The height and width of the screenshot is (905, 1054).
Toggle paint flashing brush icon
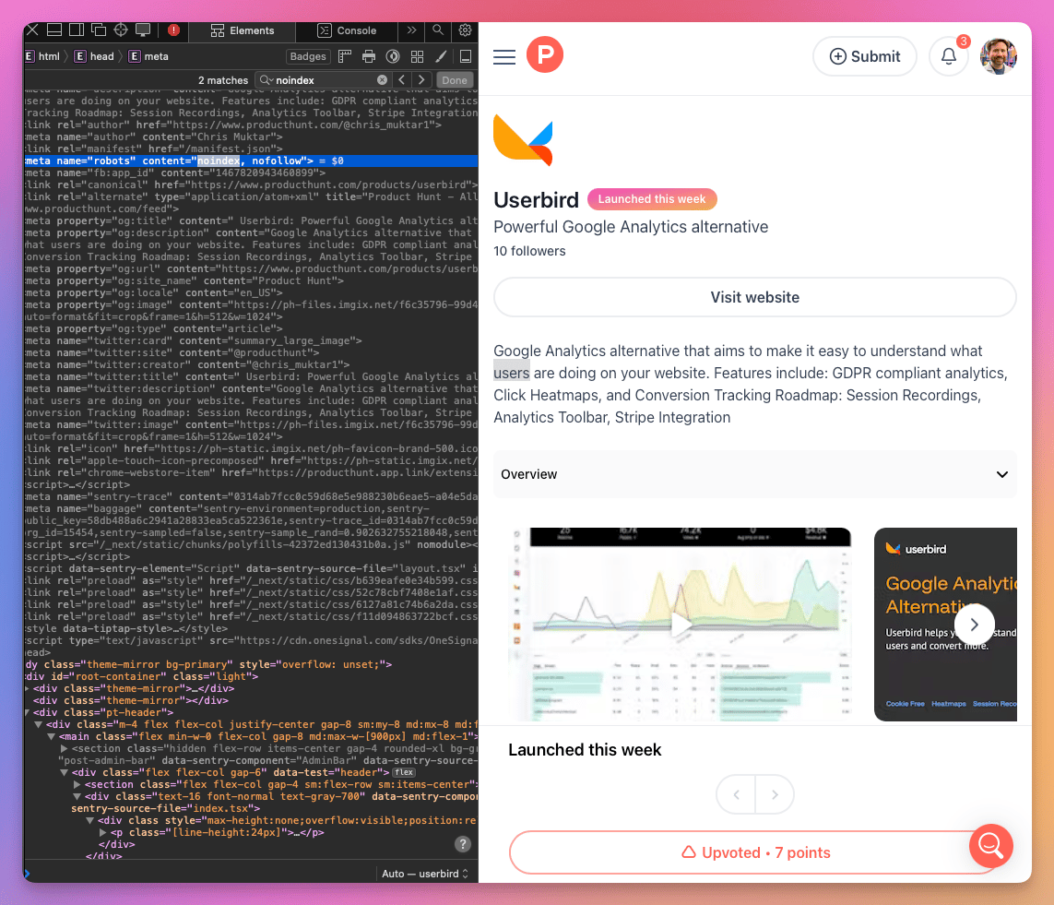point(441,56)
